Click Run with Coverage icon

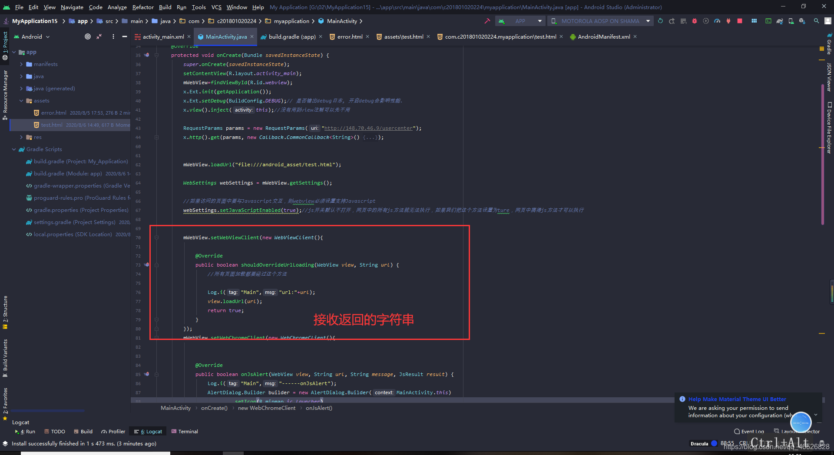pyautogui.click(x=706, y=21)
